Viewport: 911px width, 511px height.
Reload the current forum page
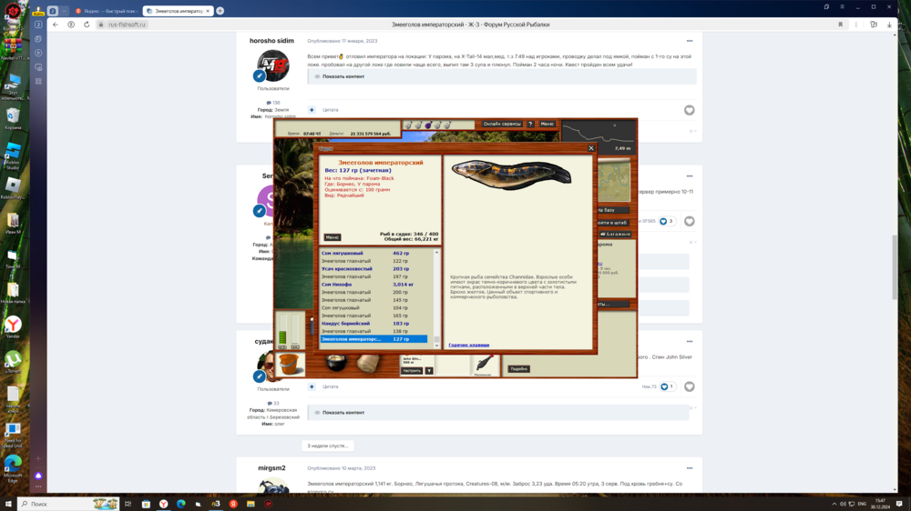87,25
